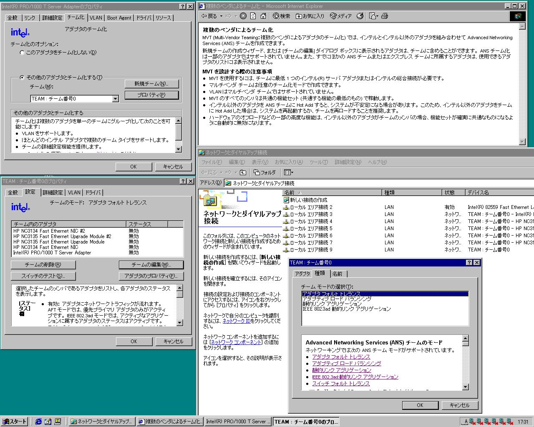
Task: Go to Home page in Internet Explorer
Action: pyautogui.click(x=263, y=16)
